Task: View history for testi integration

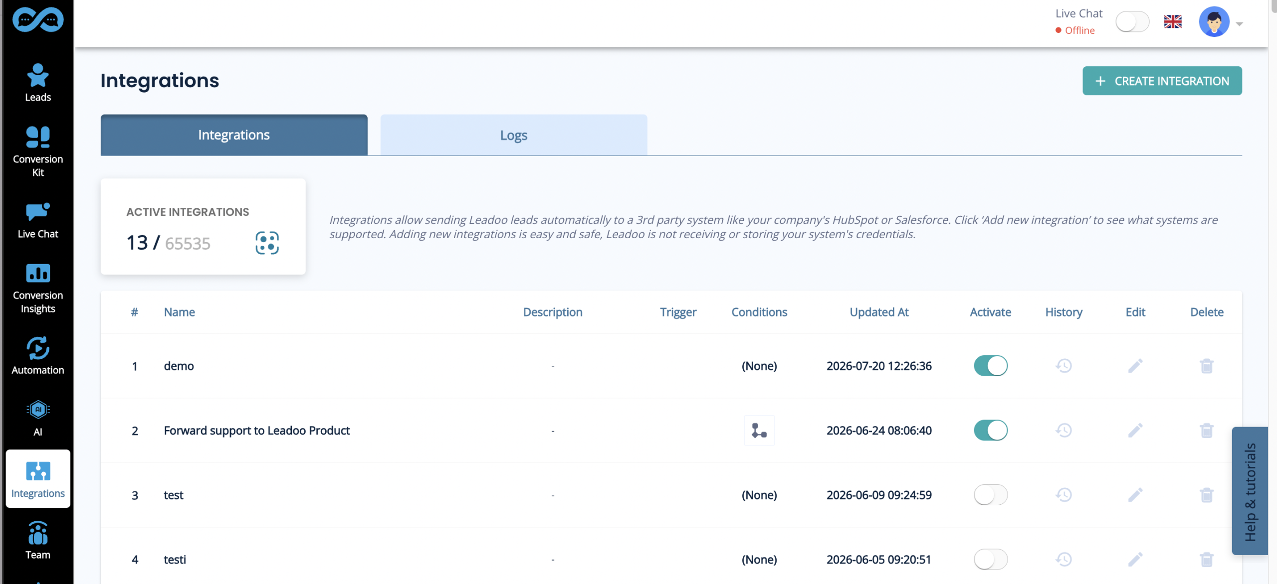Action: 1064,559
